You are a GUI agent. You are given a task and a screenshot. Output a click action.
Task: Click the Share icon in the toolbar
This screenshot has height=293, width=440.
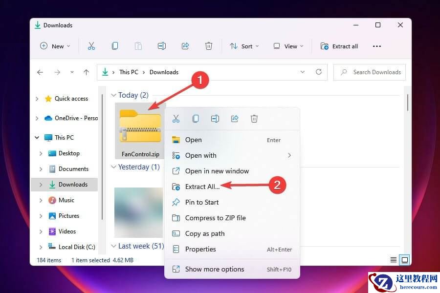[185, 46]
